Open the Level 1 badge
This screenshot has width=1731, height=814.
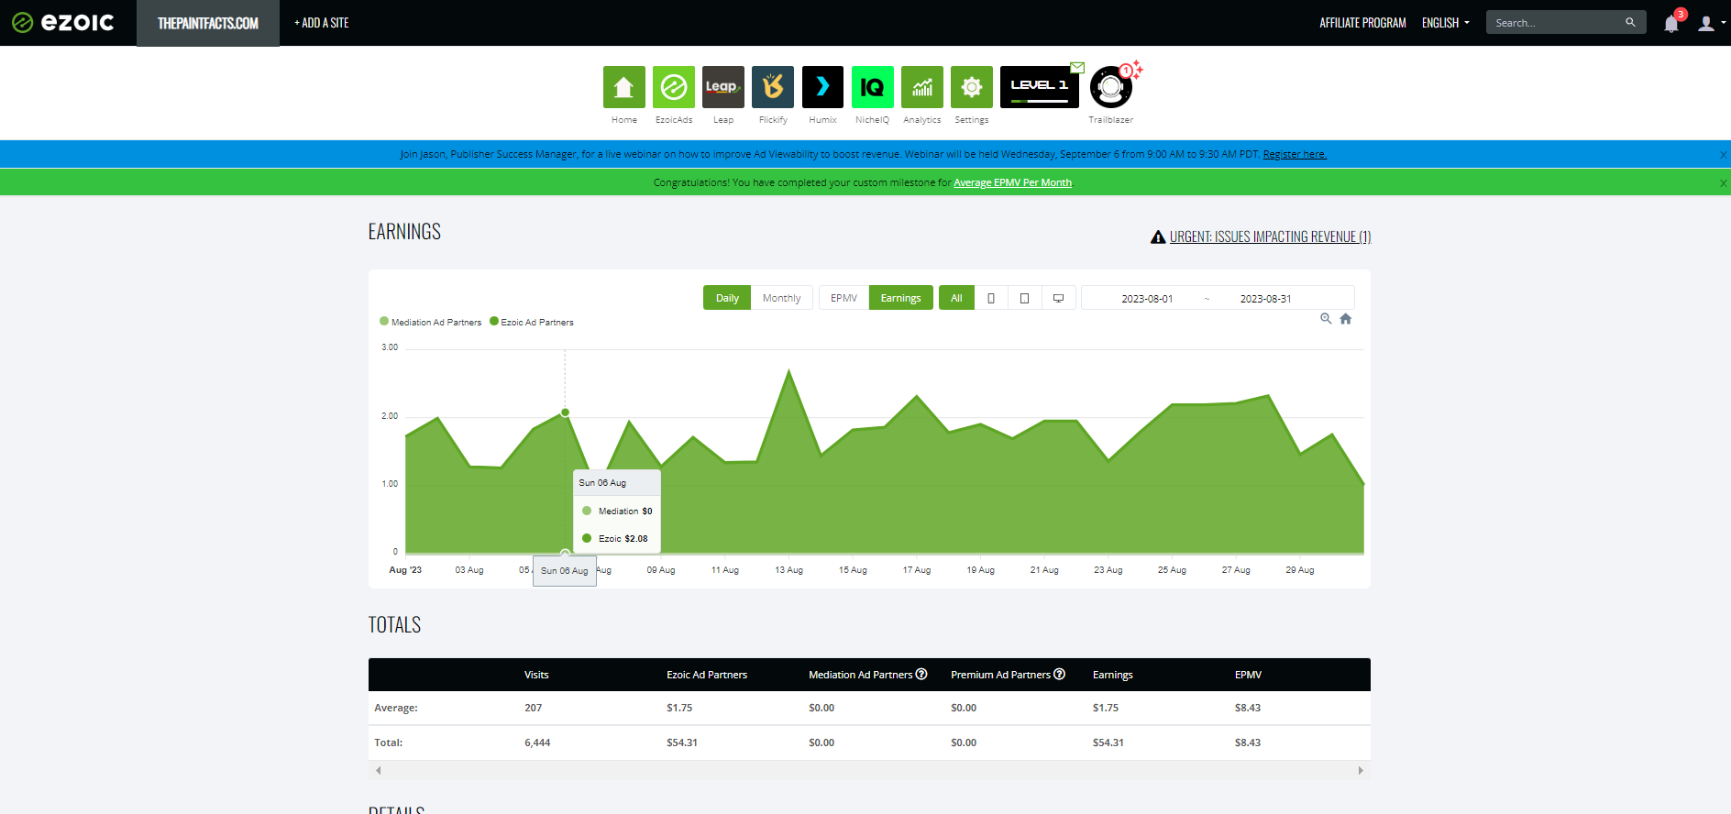tap(1040, 87)
